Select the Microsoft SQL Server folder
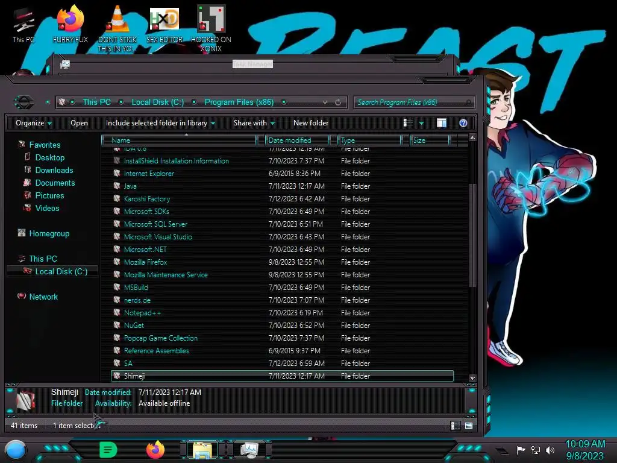617x463 pixels. tap(155, 224)
